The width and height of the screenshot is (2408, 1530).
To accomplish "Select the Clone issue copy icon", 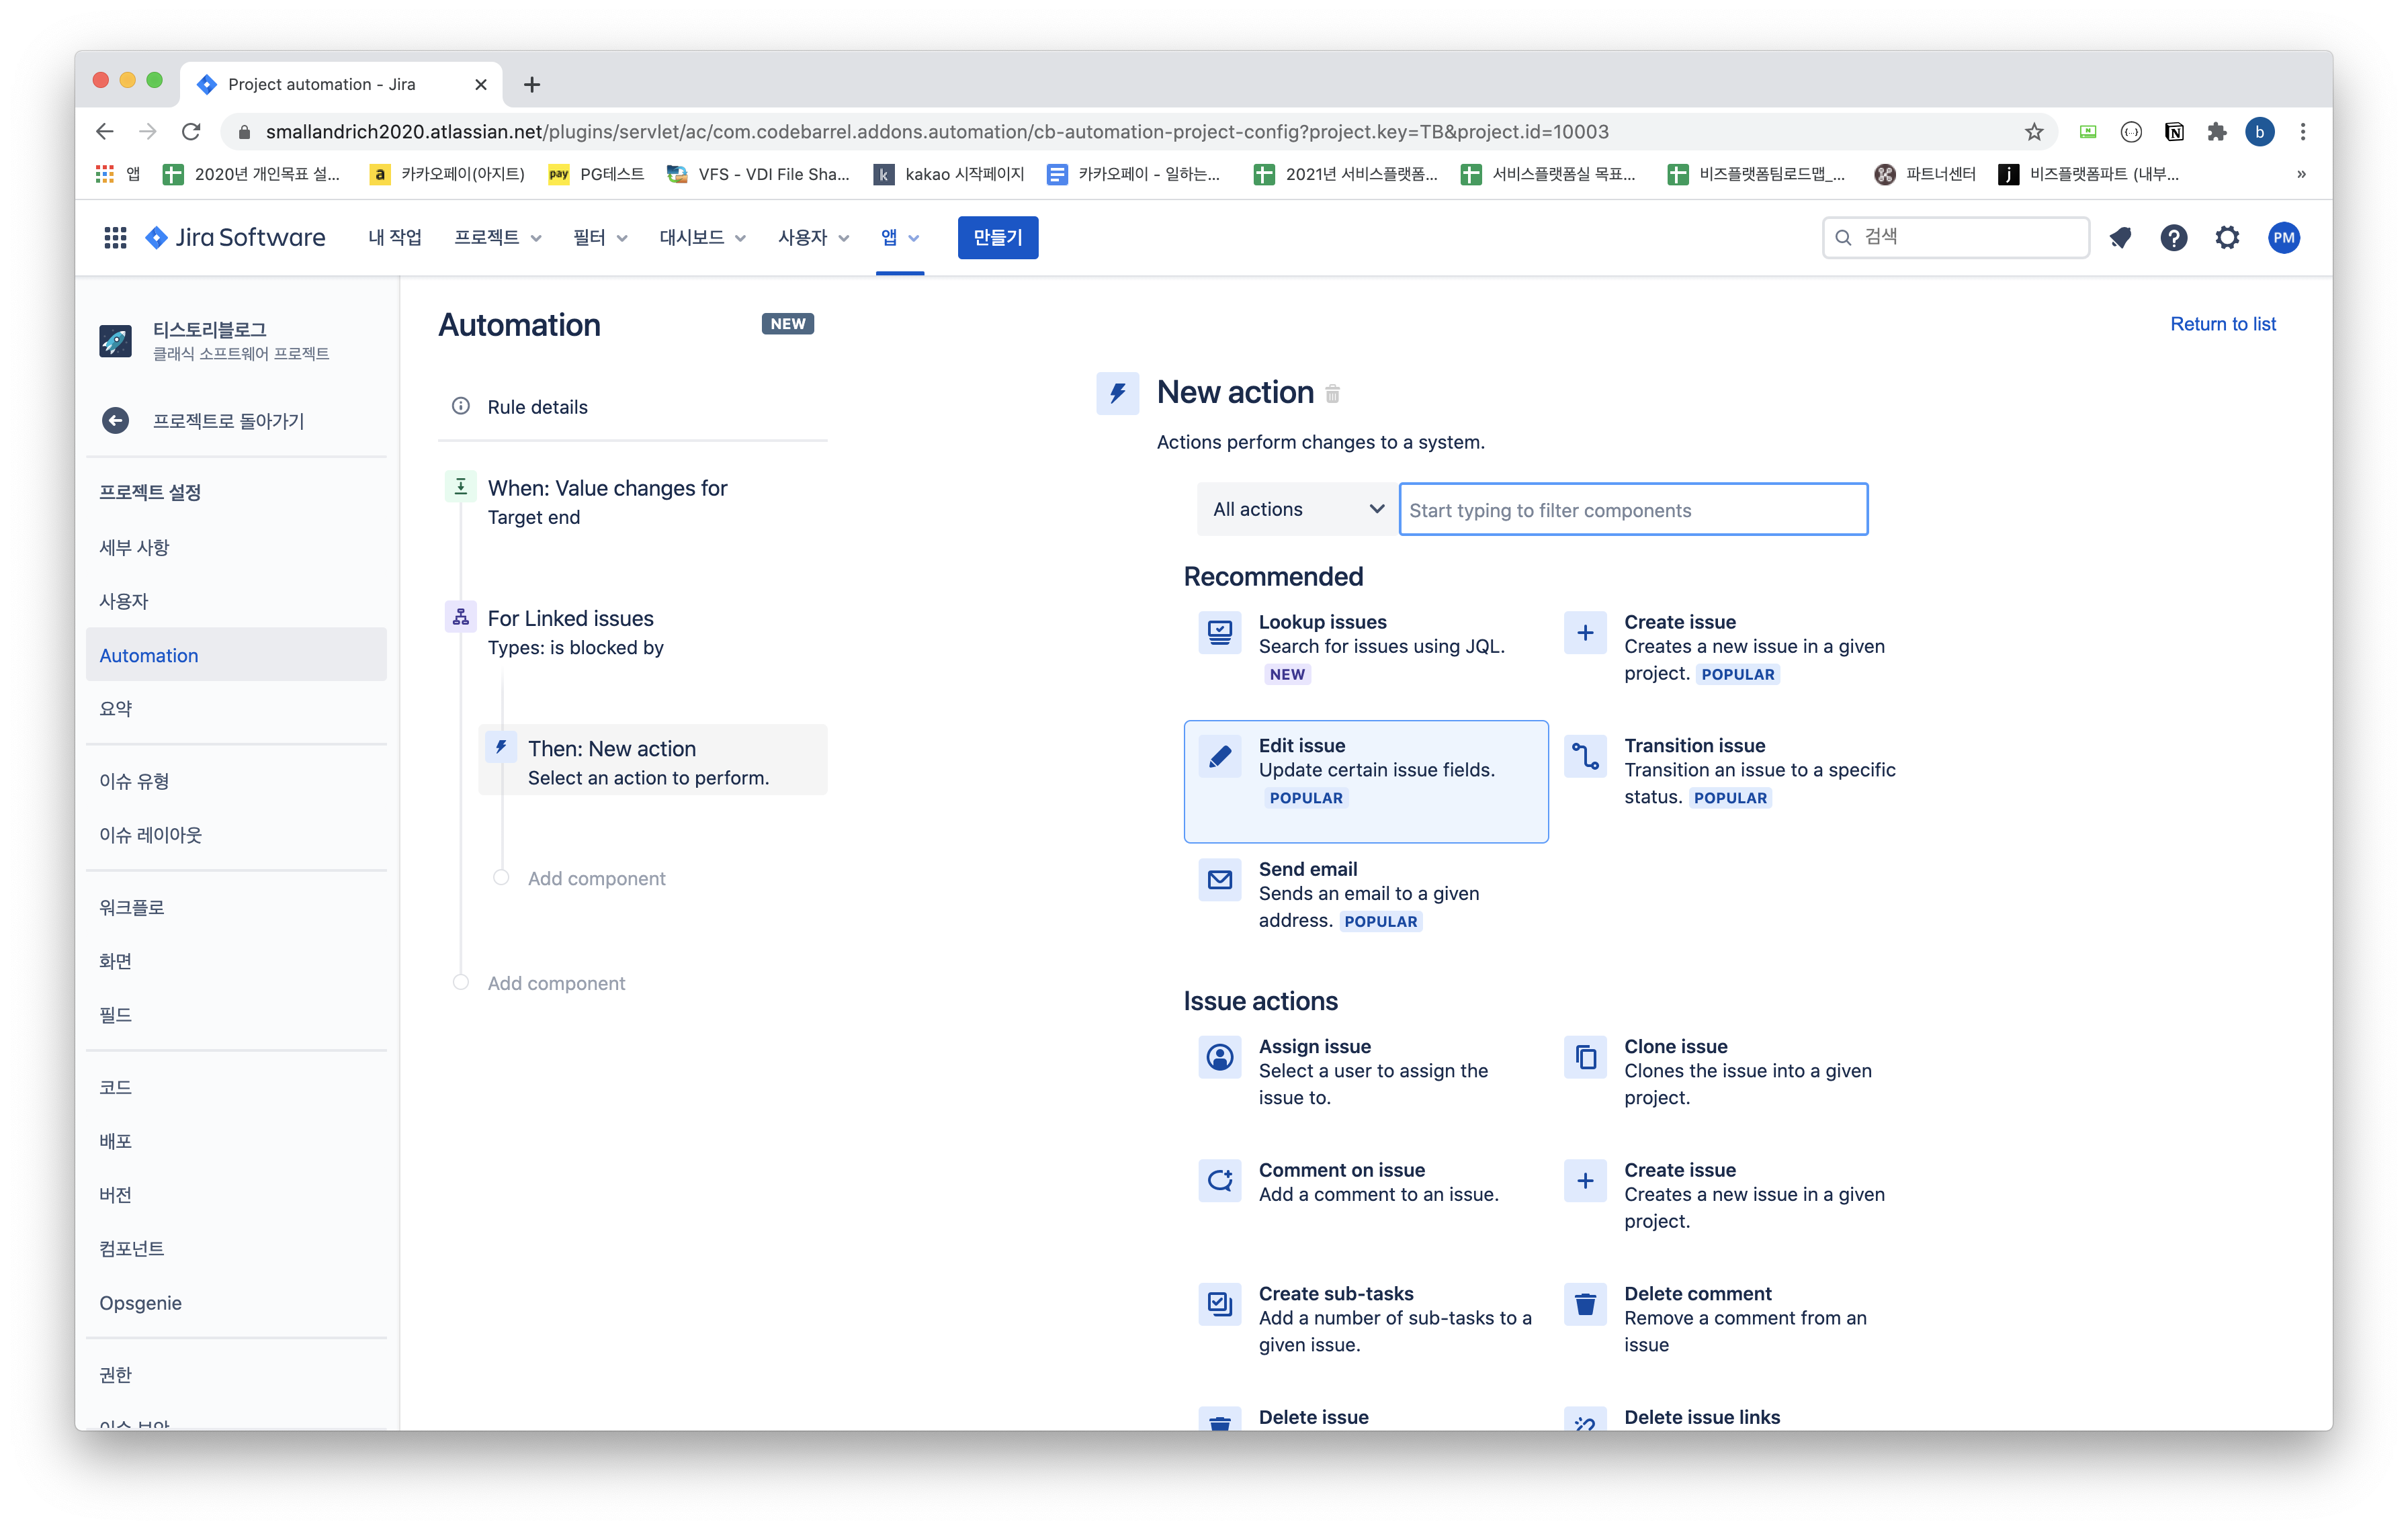I will pos(1585,1057).
